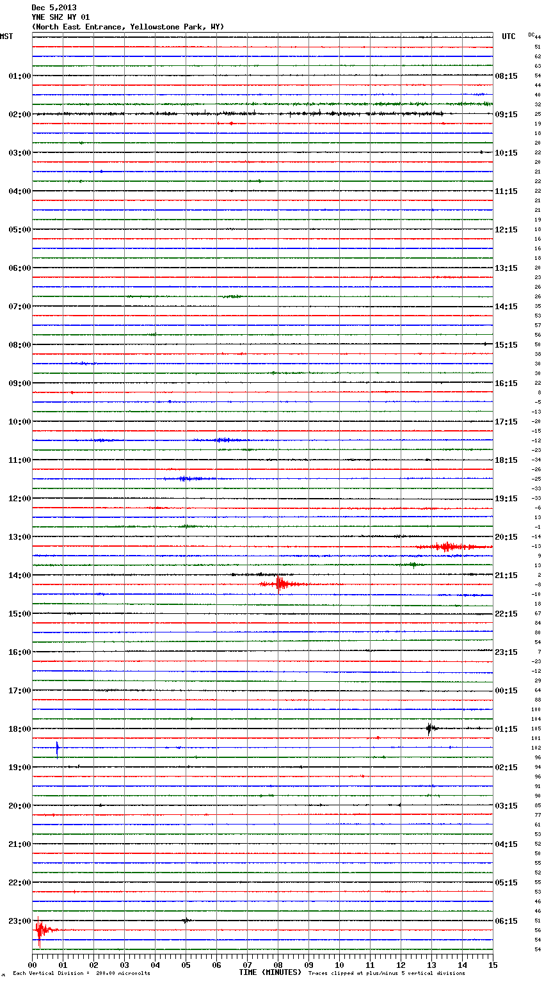
Task: Click minute 03 on the time axis
Action: click(124, 965)
